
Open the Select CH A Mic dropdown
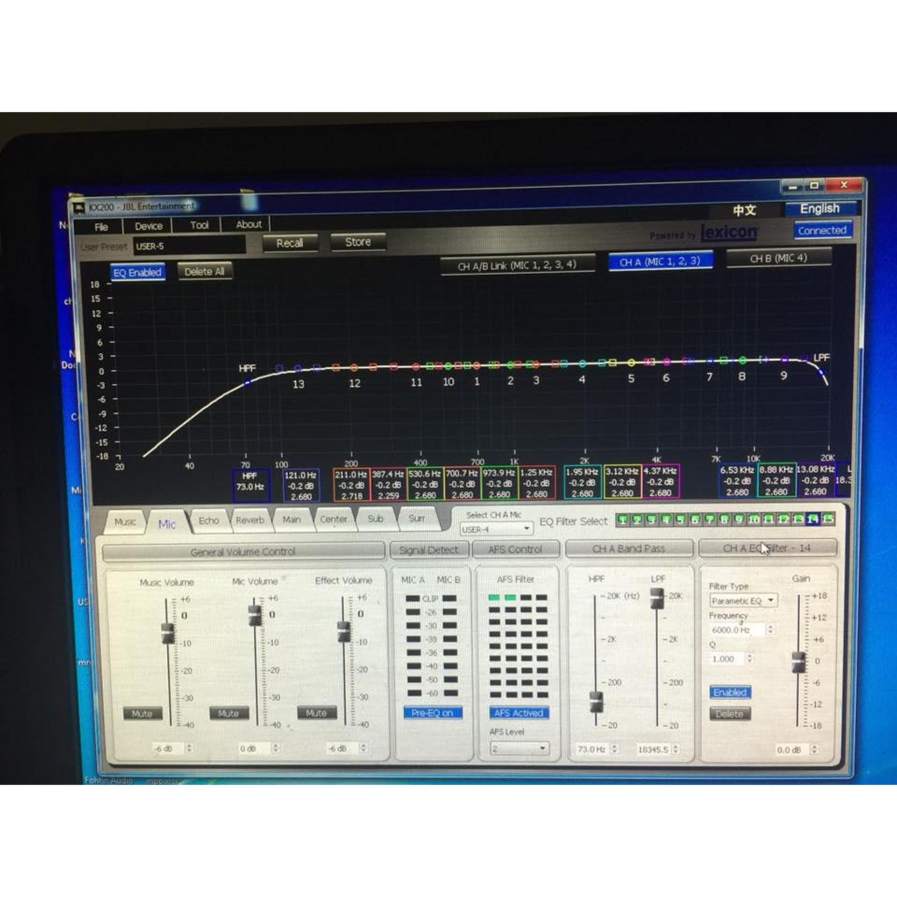coord(496,529)
